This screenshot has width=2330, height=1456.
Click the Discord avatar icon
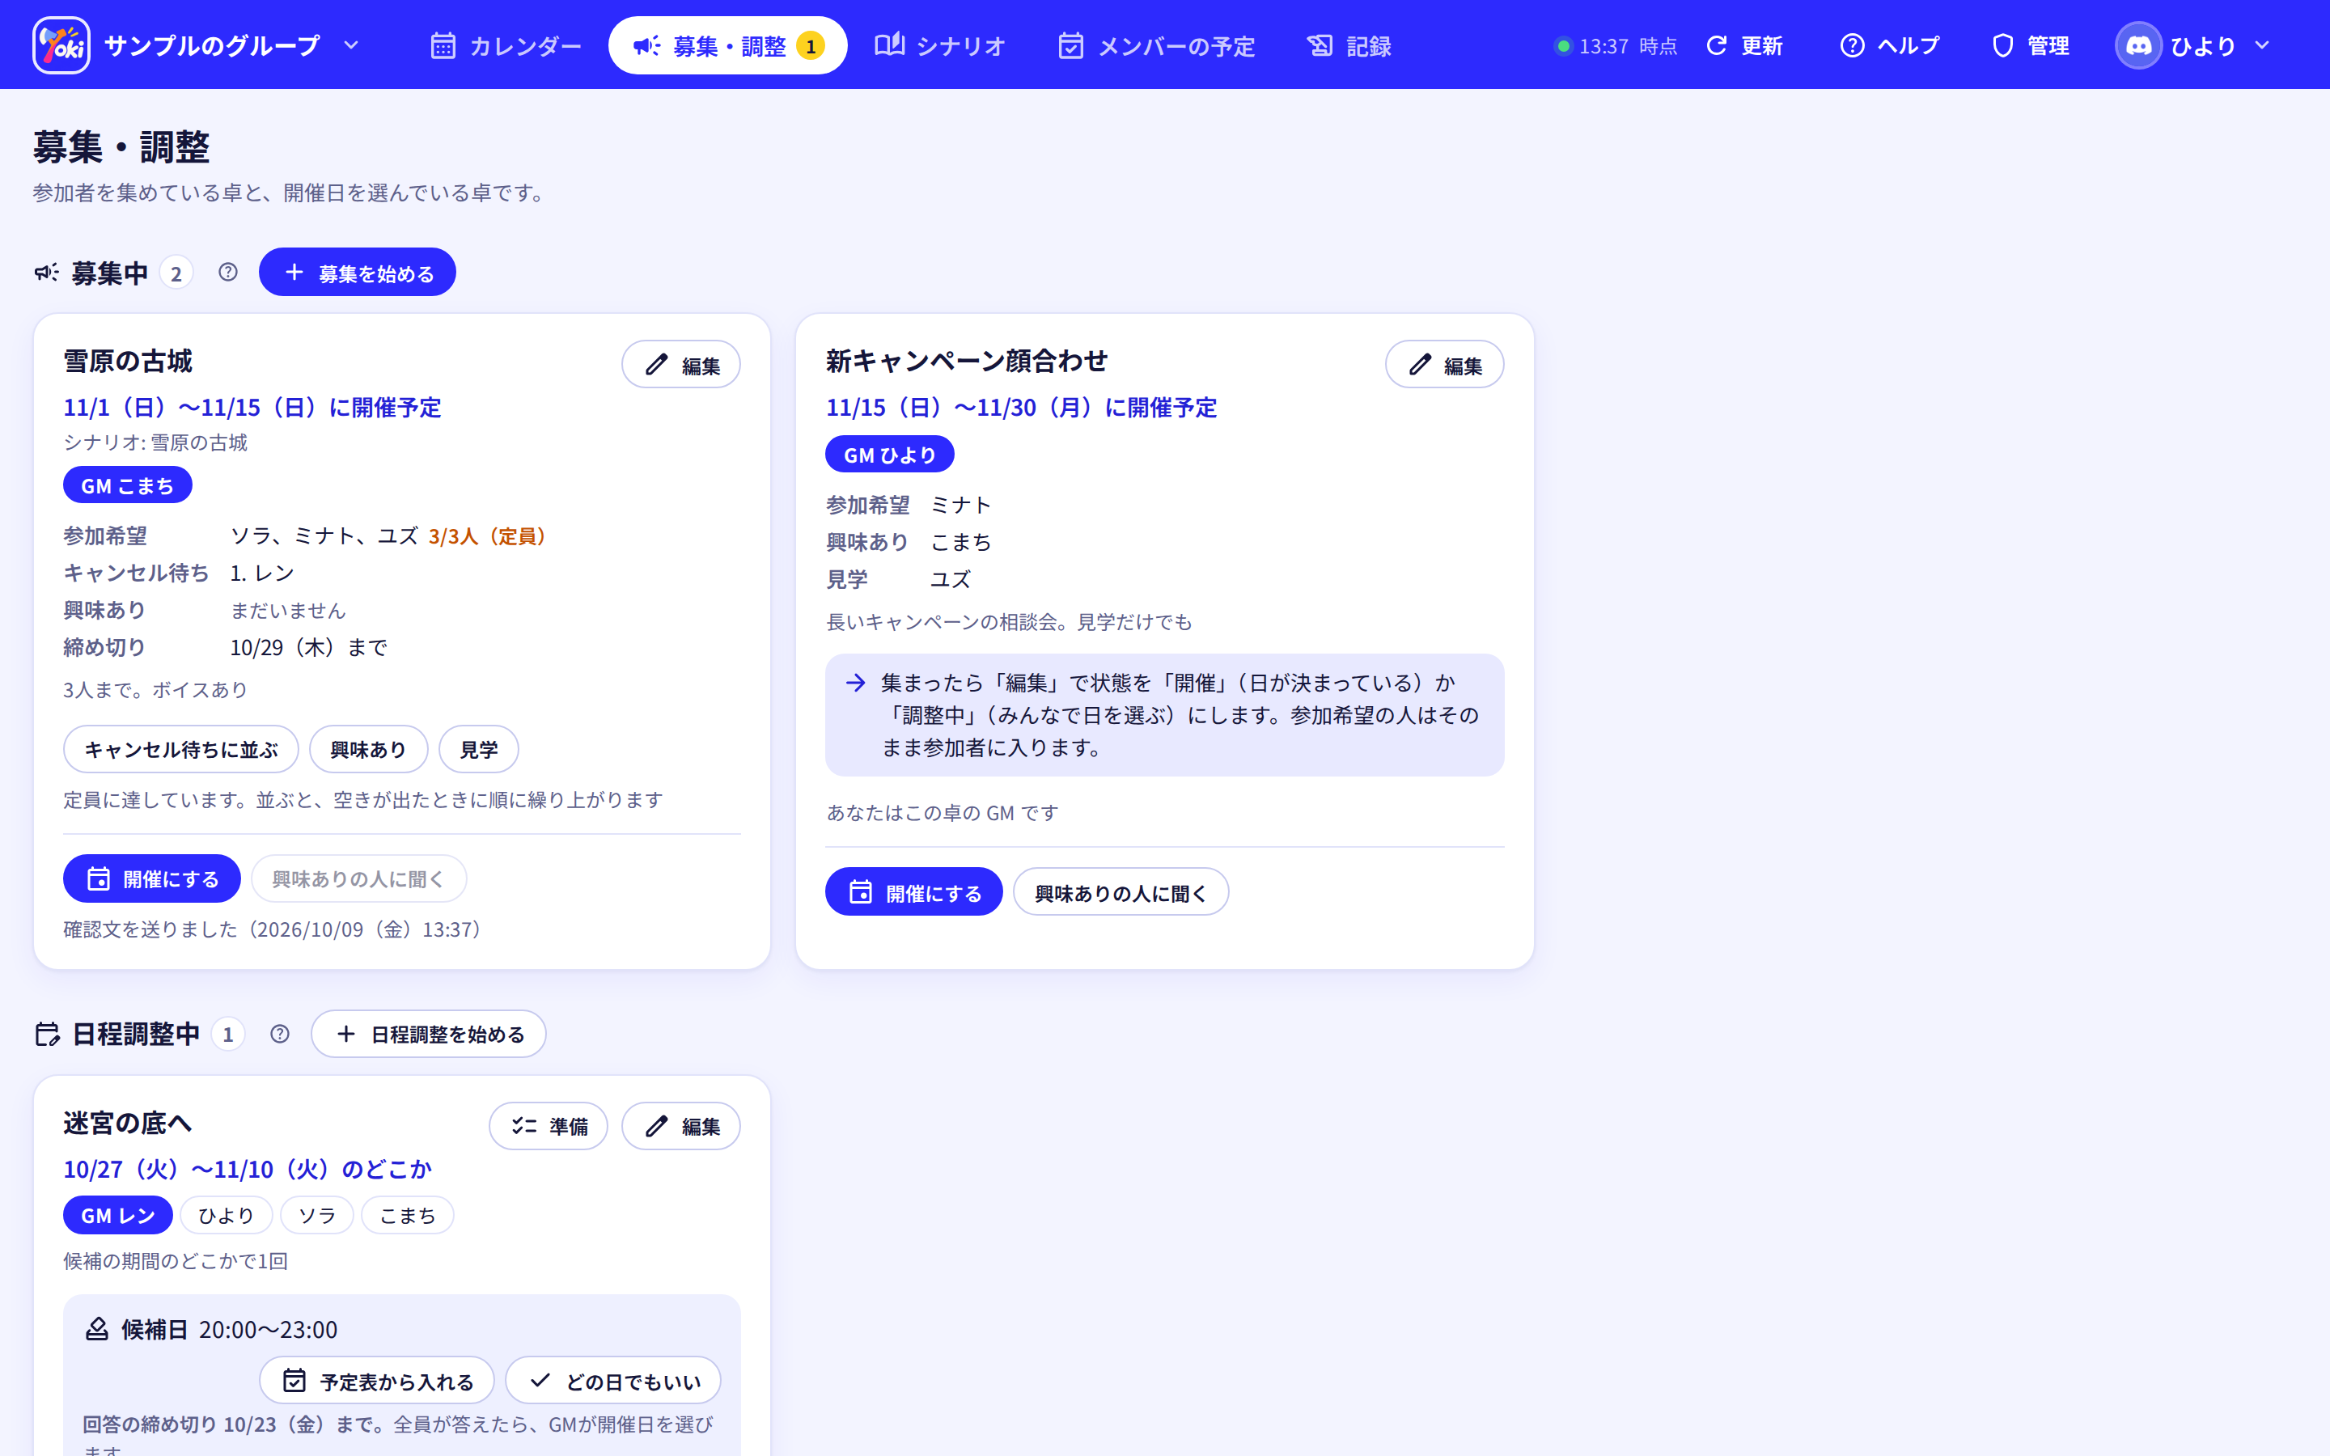point(2138,45)
